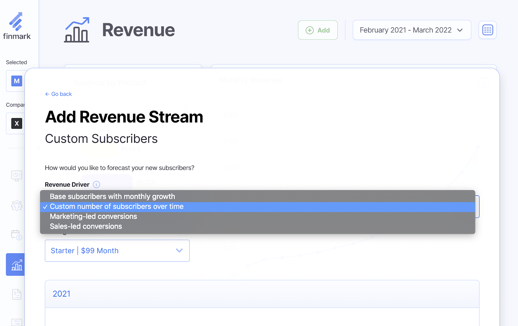Select Custom number of subscribers over time
This screenshot has height=326, width=518.
[x=117, y=207]
